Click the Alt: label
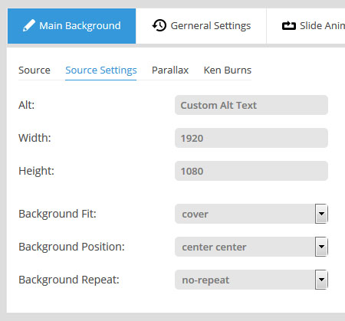This screenshot has width=345, height=321. [26, 105]
